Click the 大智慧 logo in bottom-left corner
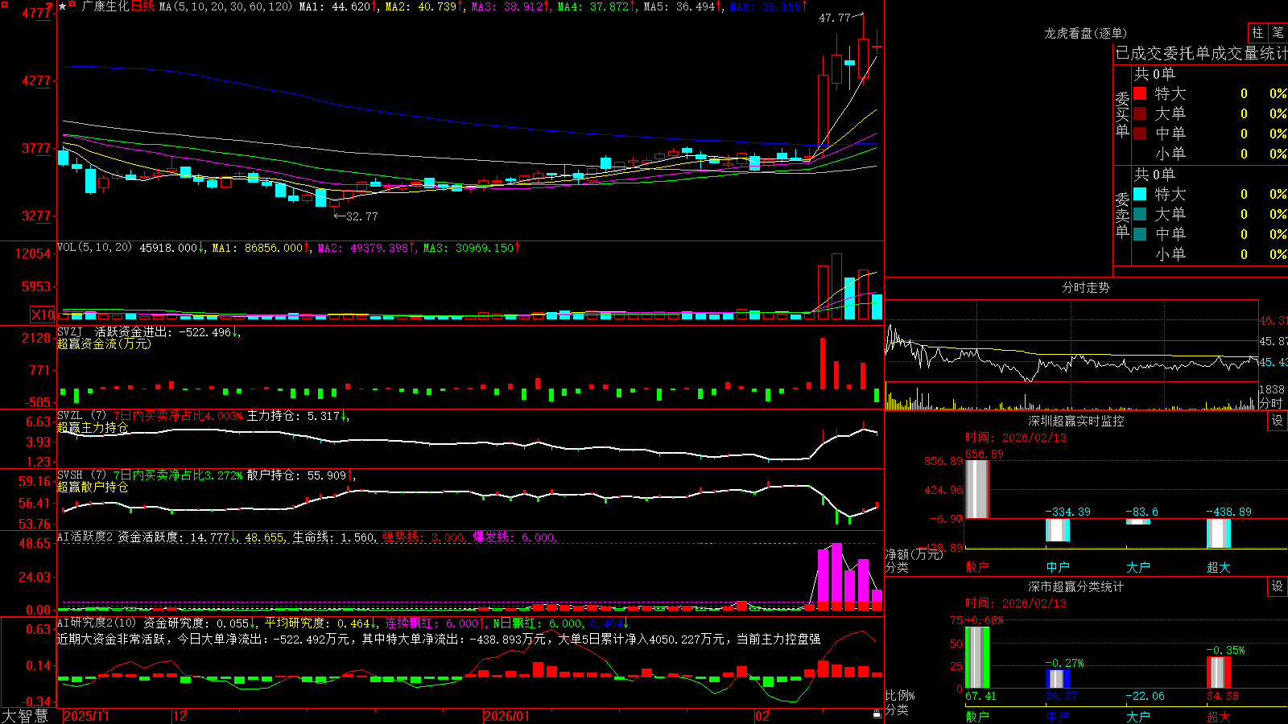Viewport: 1288px width, 724px height. [25, 715]
